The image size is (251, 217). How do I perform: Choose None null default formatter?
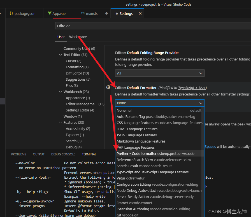(159, 110)
